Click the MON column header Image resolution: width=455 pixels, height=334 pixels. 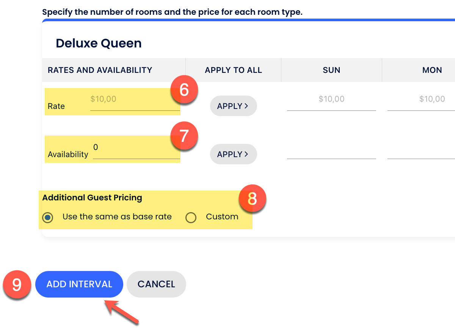click(x=431, y=70)
